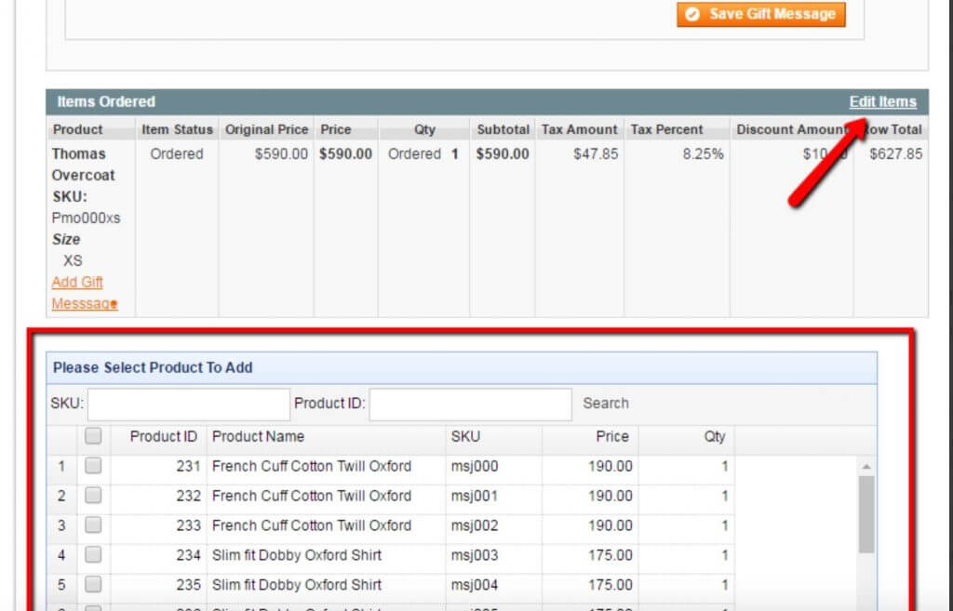
Task: Toggle the select-all checkbox in grid header
Action: point(93,436)
